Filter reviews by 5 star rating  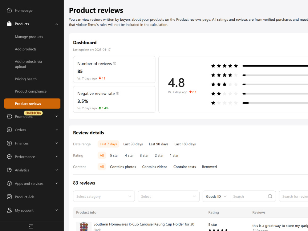[114, 155]
